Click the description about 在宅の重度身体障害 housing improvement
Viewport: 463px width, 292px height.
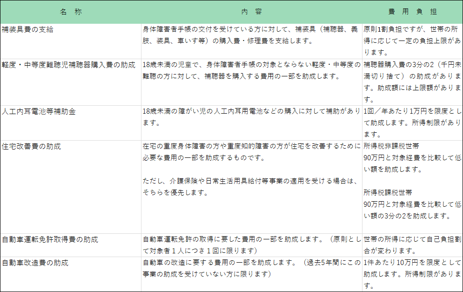[251, 169]
